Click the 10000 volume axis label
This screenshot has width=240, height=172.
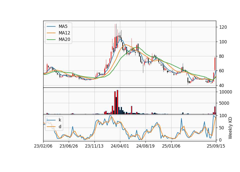pos(225,92)
